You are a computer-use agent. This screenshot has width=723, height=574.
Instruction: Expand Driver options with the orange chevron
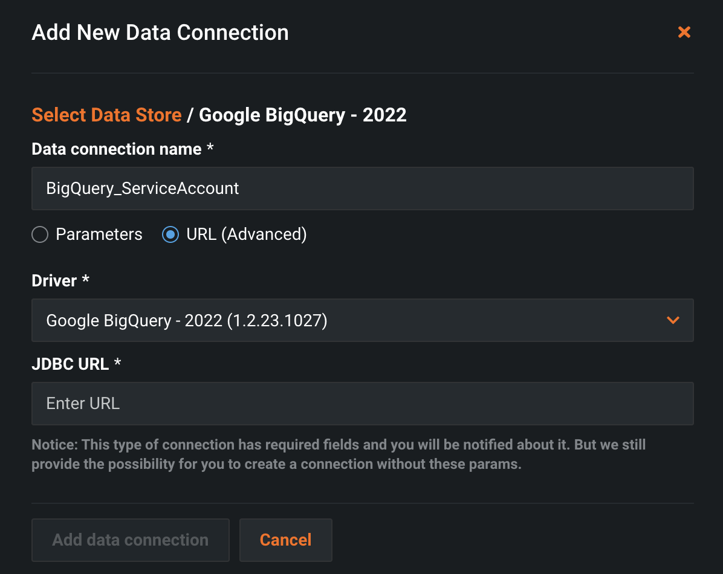pos(673,320)
